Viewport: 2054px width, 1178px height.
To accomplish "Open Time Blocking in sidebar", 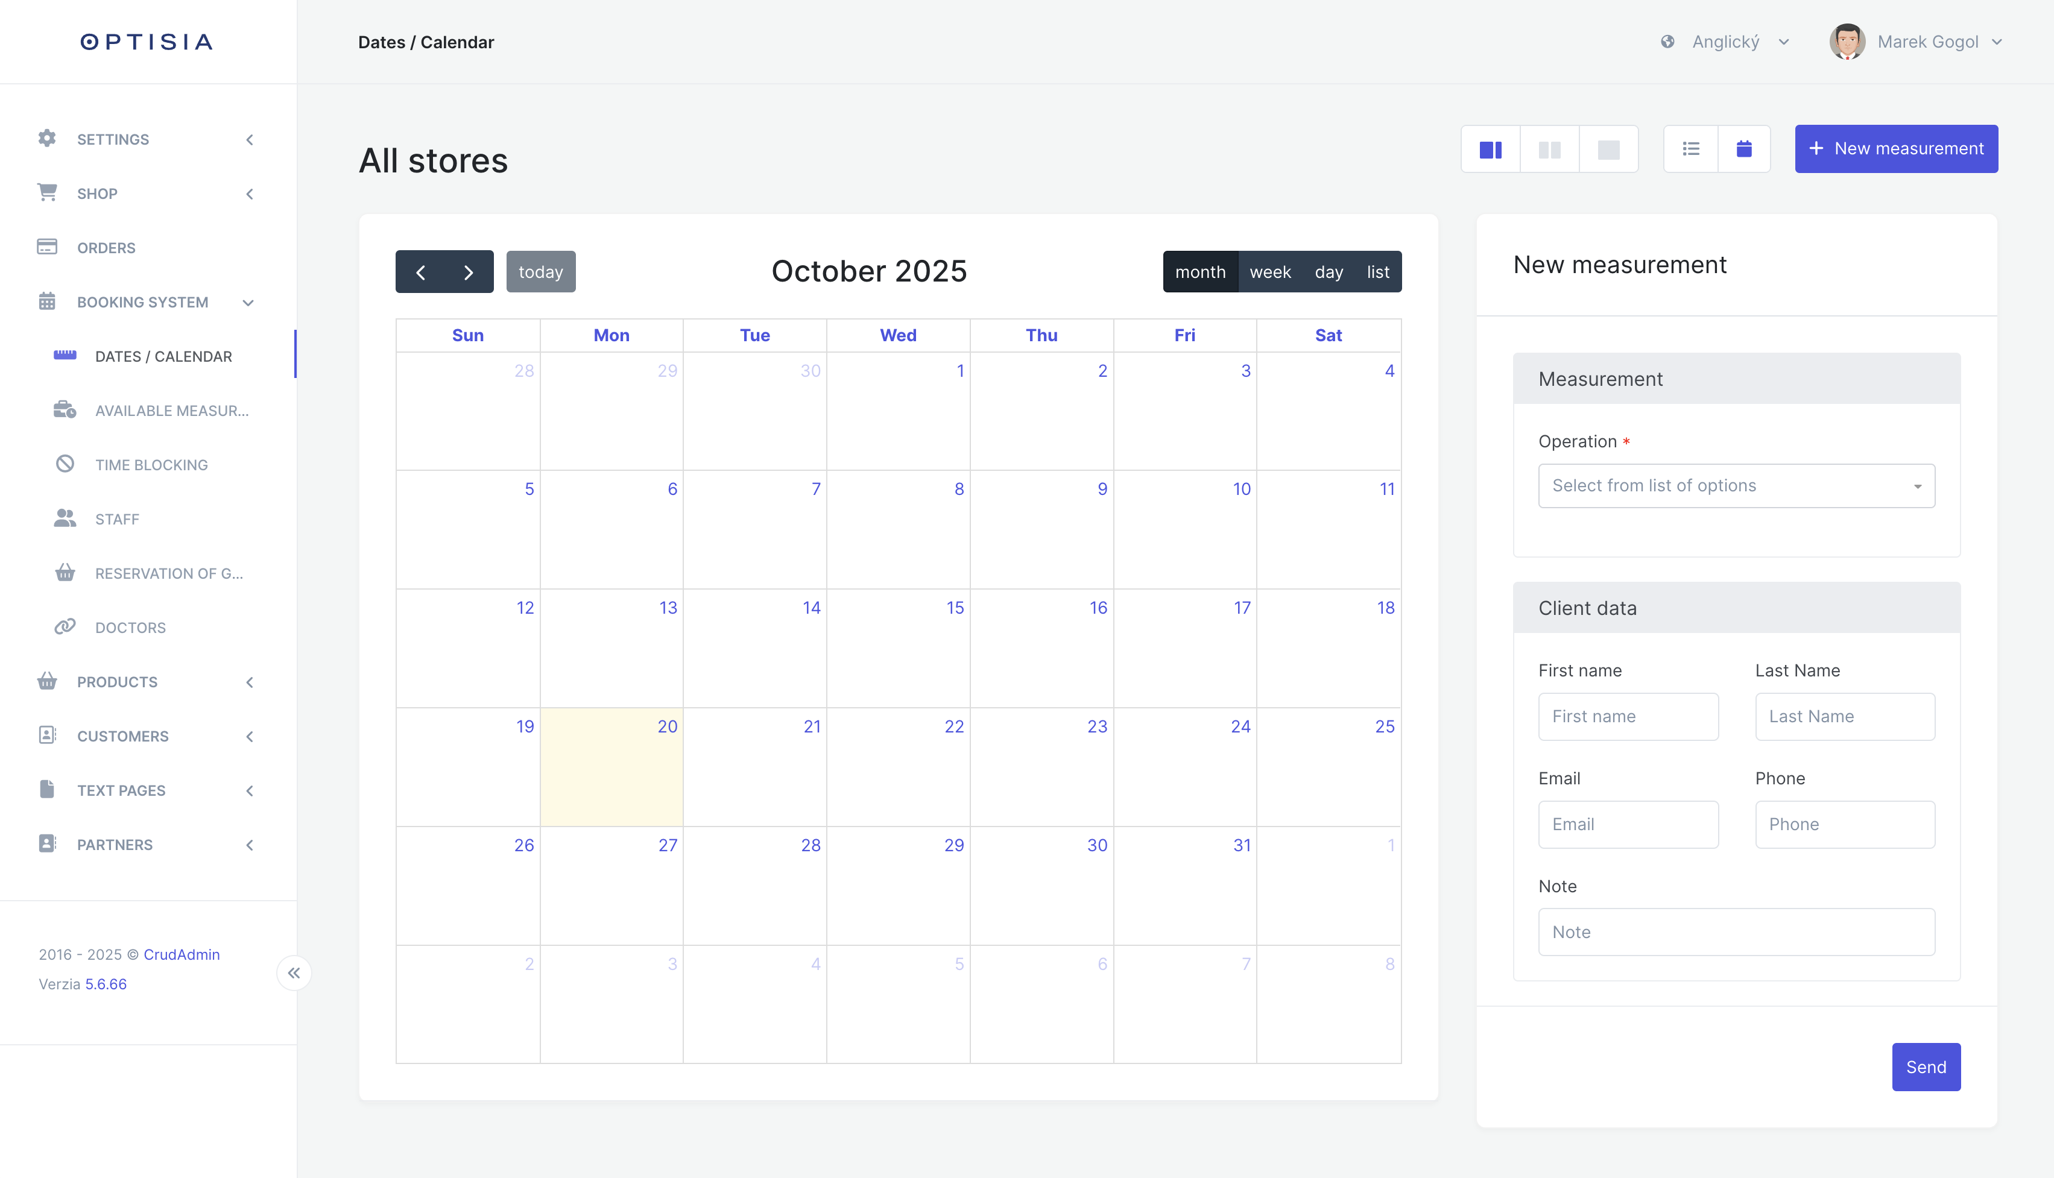I will pos(151,465).
